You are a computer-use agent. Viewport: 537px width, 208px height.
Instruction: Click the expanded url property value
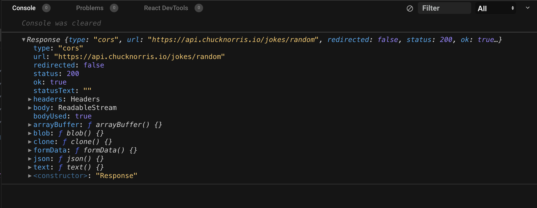point(139,57)
